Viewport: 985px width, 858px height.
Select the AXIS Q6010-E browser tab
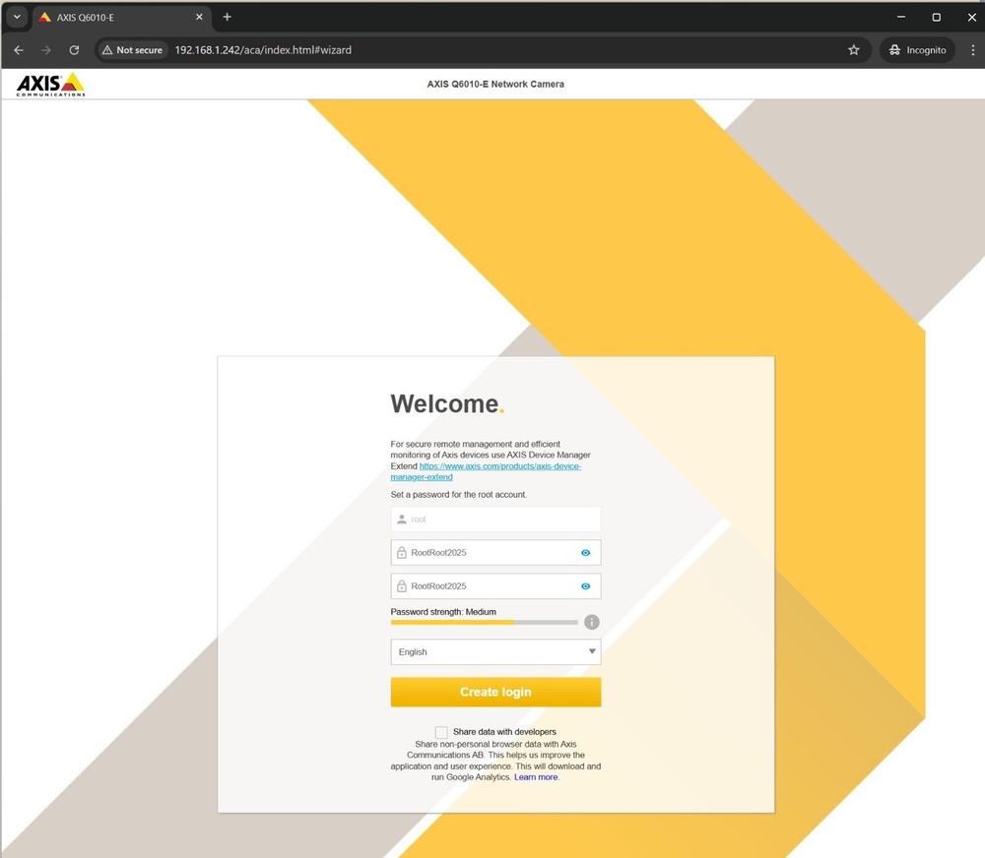pos(113,18)
